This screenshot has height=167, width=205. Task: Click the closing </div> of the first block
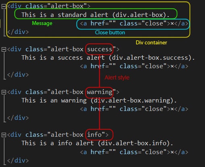(x=18, y=32)
